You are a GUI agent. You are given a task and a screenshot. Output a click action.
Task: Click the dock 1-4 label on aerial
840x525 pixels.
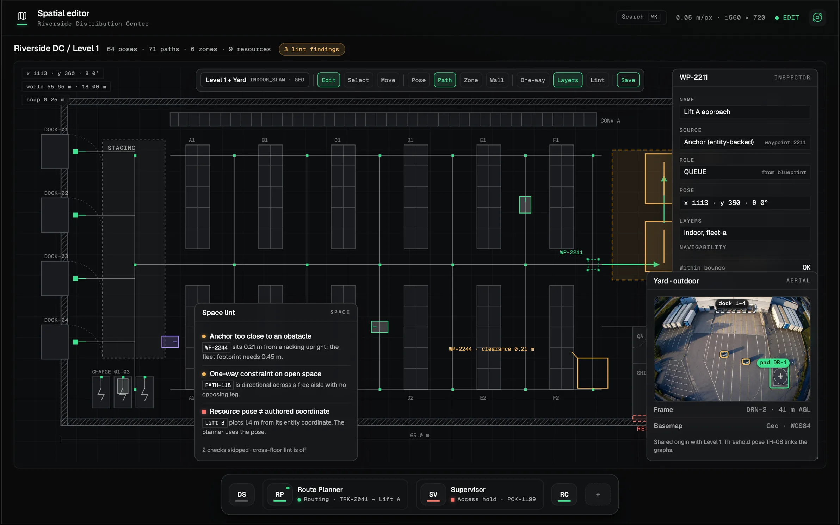(731, 303)
